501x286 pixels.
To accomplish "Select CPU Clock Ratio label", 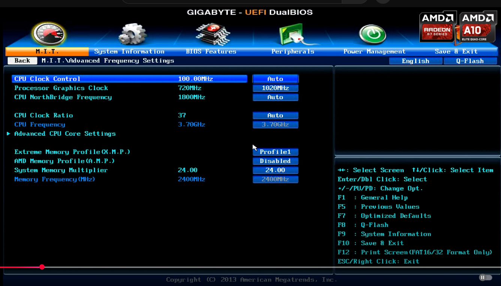I will [x=43, y=115].
